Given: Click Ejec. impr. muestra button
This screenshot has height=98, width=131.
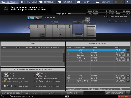Looking at the screenshot, I should 119,21.
